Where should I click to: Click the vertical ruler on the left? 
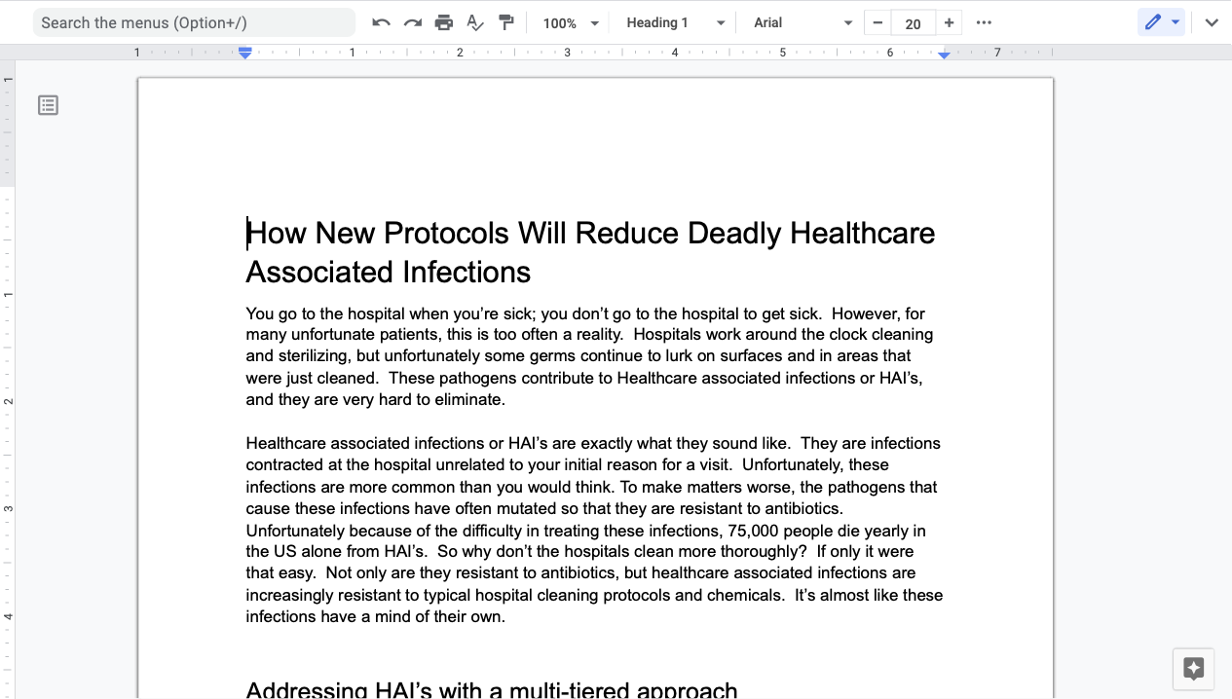(7, 380)
